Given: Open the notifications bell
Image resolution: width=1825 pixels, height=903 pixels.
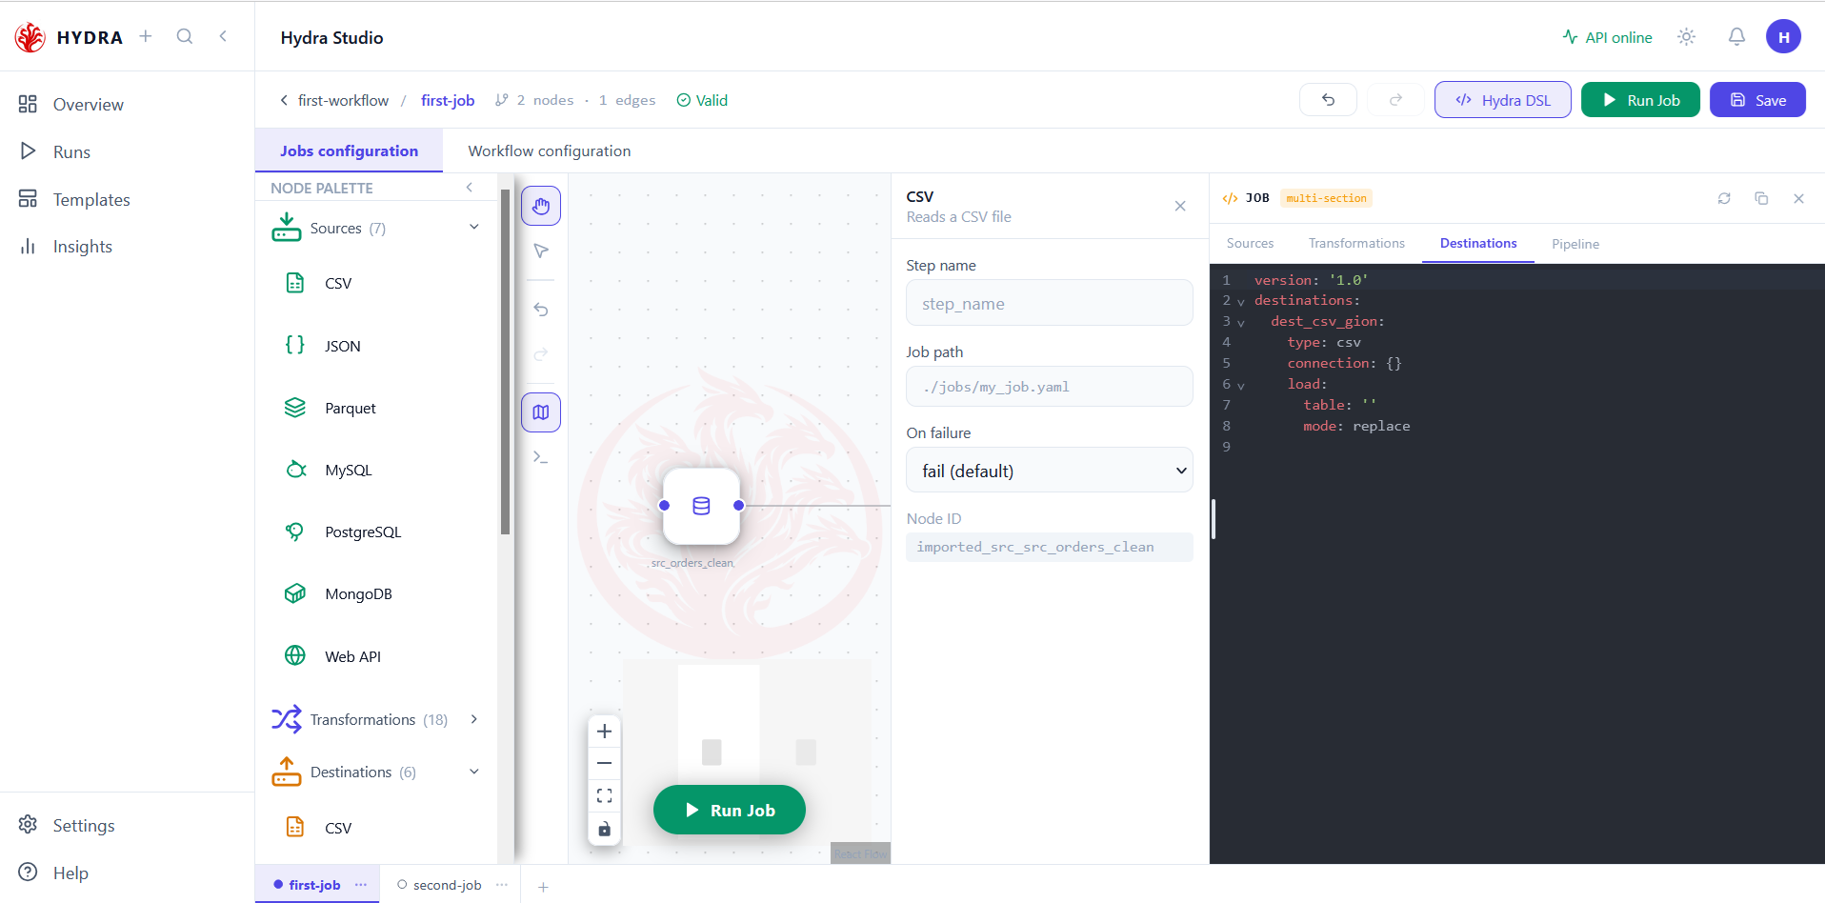Looking at the screenshot, I should click(1736, 37).
